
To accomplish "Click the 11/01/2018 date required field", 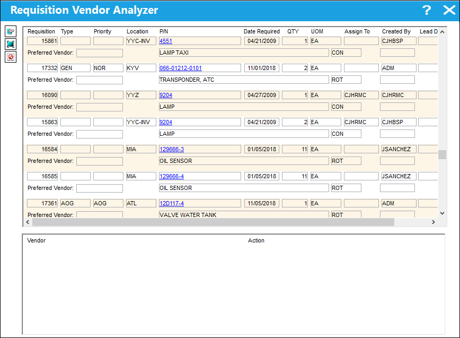I will (x=262, y=68).
